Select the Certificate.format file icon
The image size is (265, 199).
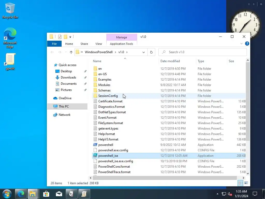click(x=95, y=101)
